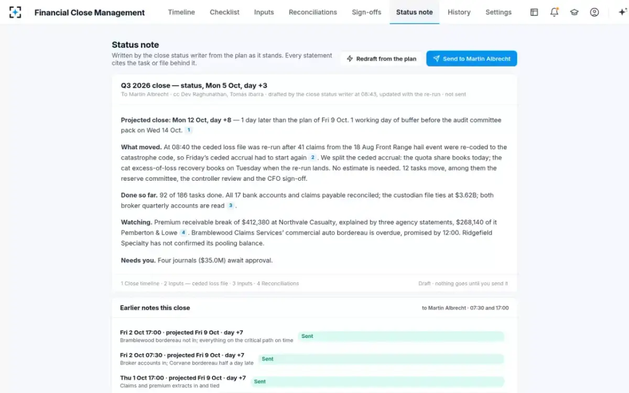Screen dimensions: 629x393
Task: Open the Fri 2 Oct 17:00 earlier note
Action: coord(207,336)
